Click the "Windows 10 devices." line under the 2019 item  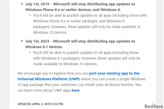pyautogui.click(x=50, y=32)
